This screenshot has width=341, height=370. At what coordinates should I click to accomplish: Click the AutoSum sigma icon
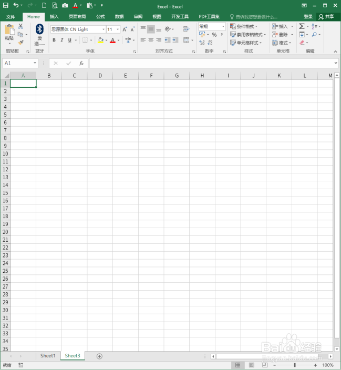click(x=302, y=26)
